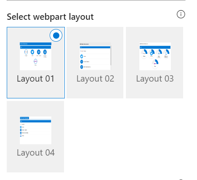This screenshot has width=197, height=180.
Task: Click the "Layout 02" text label
Action: coord(95,79)
